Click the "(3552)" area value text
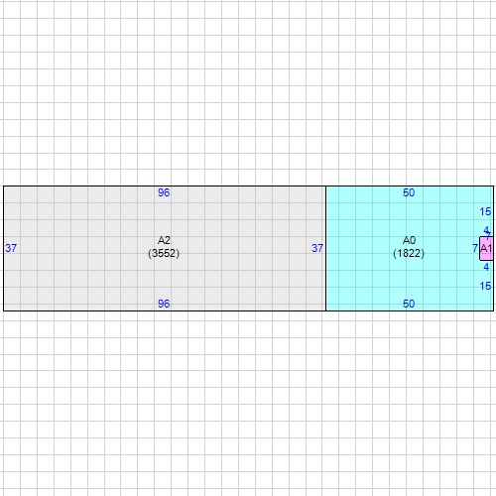496x496 pixels. (164, 253)
